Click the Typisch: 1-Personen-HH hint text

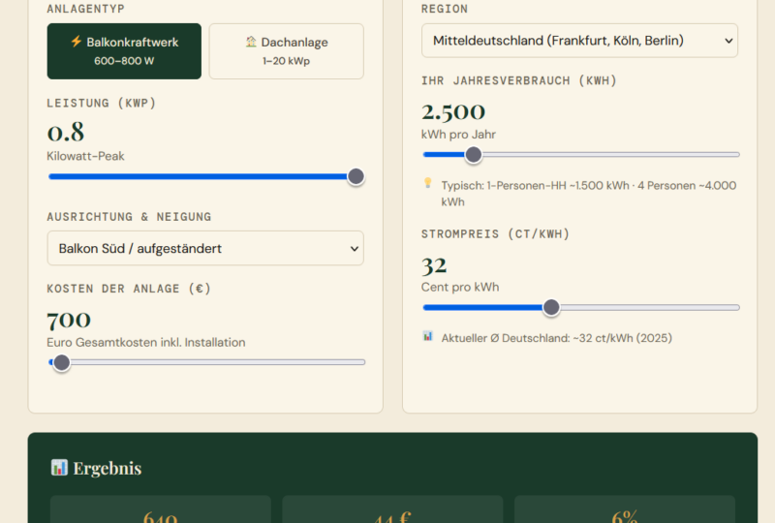(589, 194)
